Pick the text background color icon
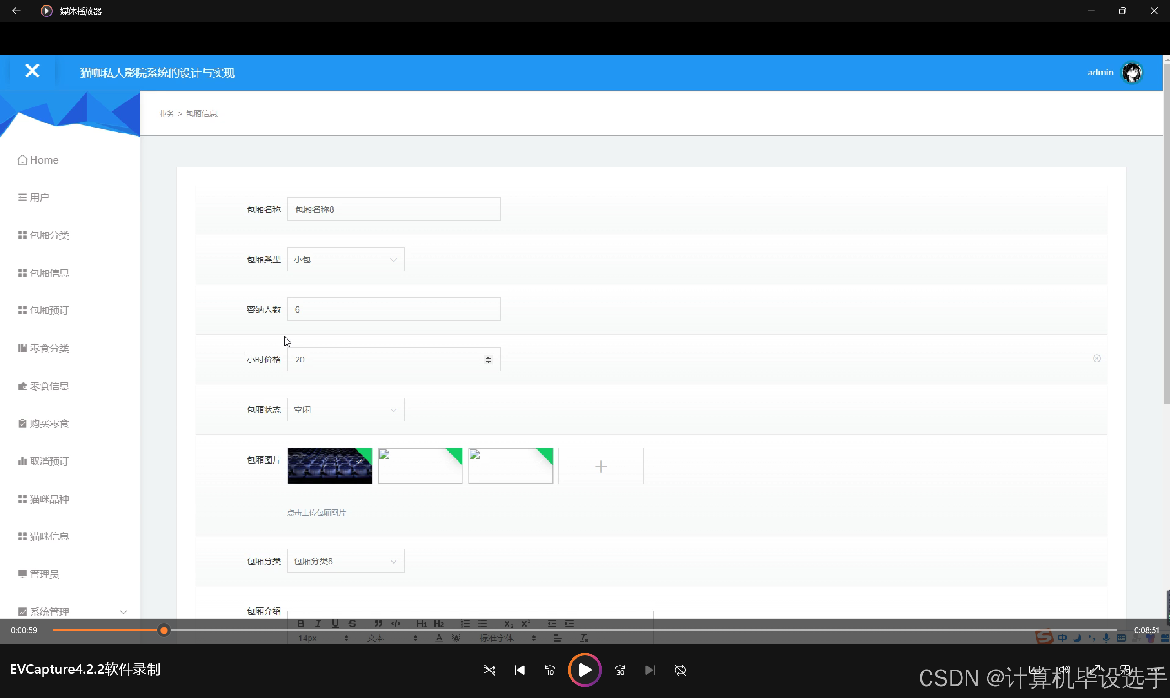 (456, 638)
